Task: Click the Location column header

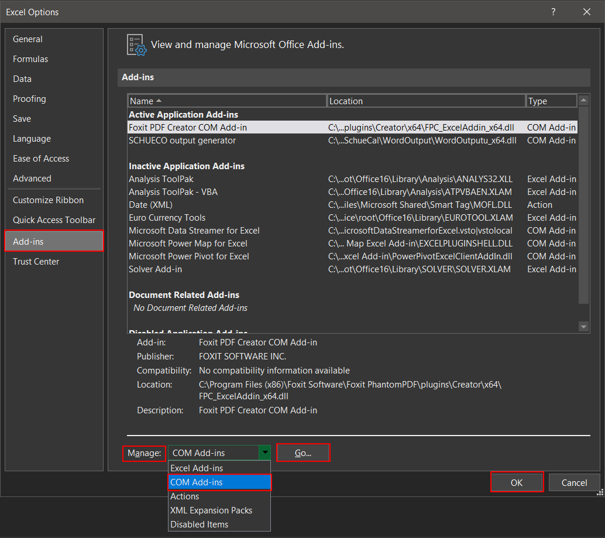Action: pos(426,101)
